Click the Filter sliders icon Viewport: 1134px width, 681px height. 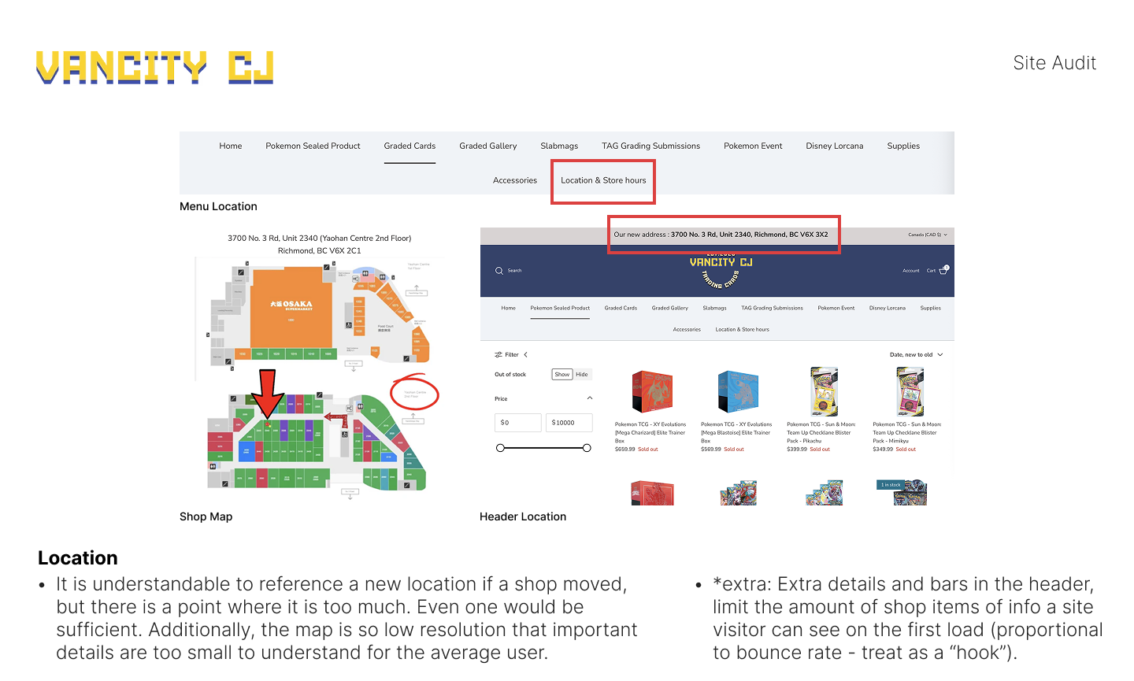pos(498,355)
